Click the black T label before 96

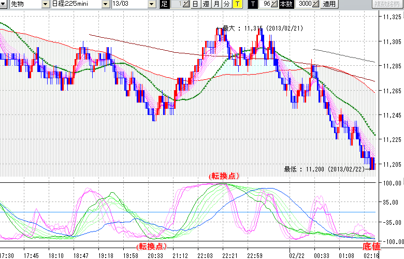252,4
